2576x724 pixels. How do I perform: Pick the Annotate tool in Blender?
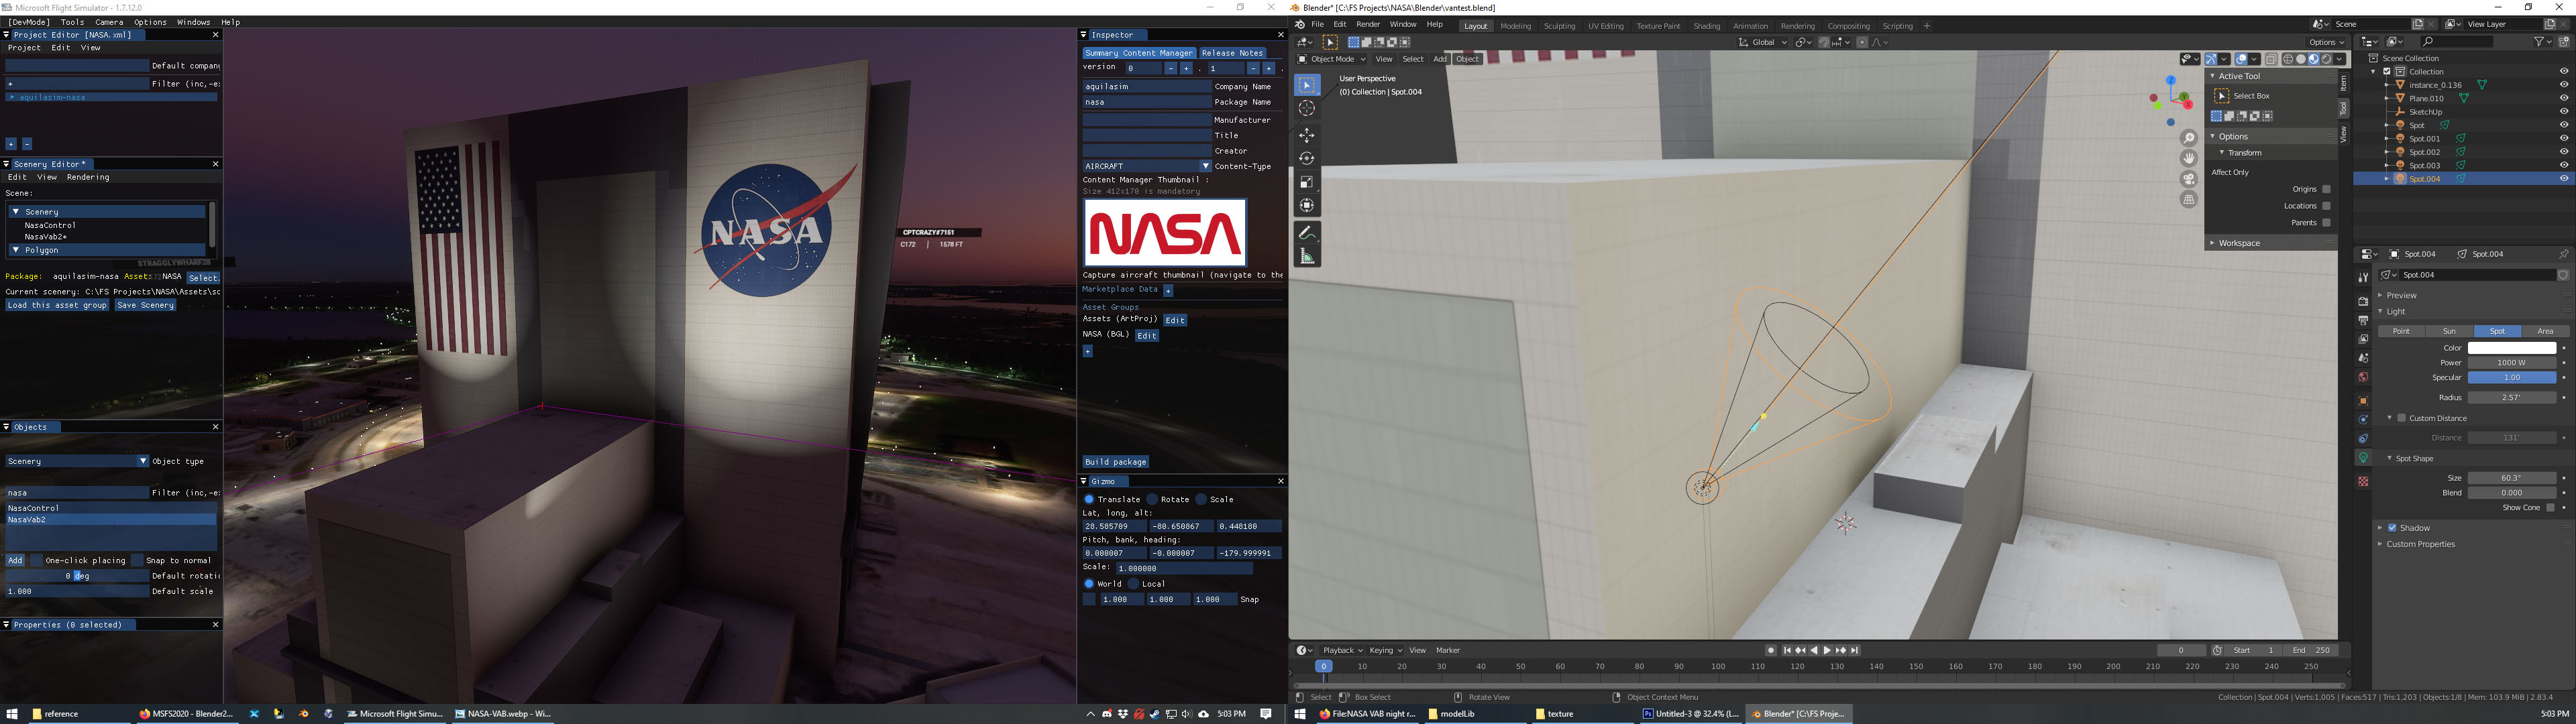click(1307, 232)
